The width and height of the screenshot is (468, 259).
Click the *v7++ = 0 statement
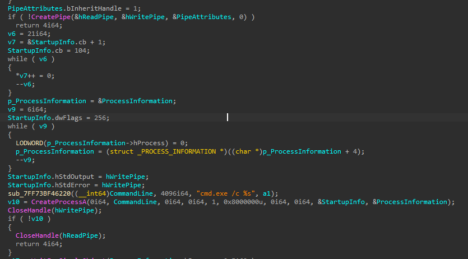click(x=35, y=76)
